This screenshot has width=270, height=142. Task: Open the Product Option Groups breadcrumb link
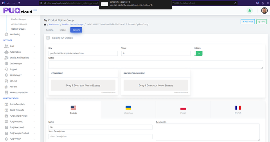(73, 25)
